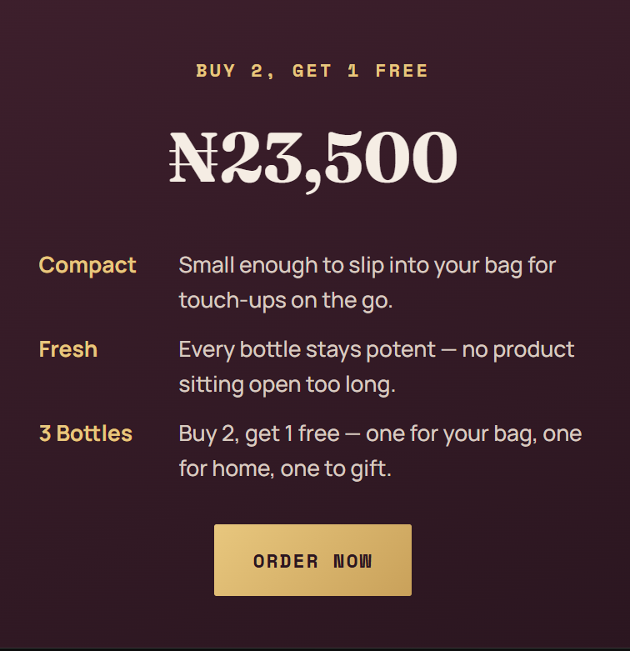Click the 'for home, one to gift.' line
Image resolution: width=630 pixels, height=651 pixels.
coord(285,469)
